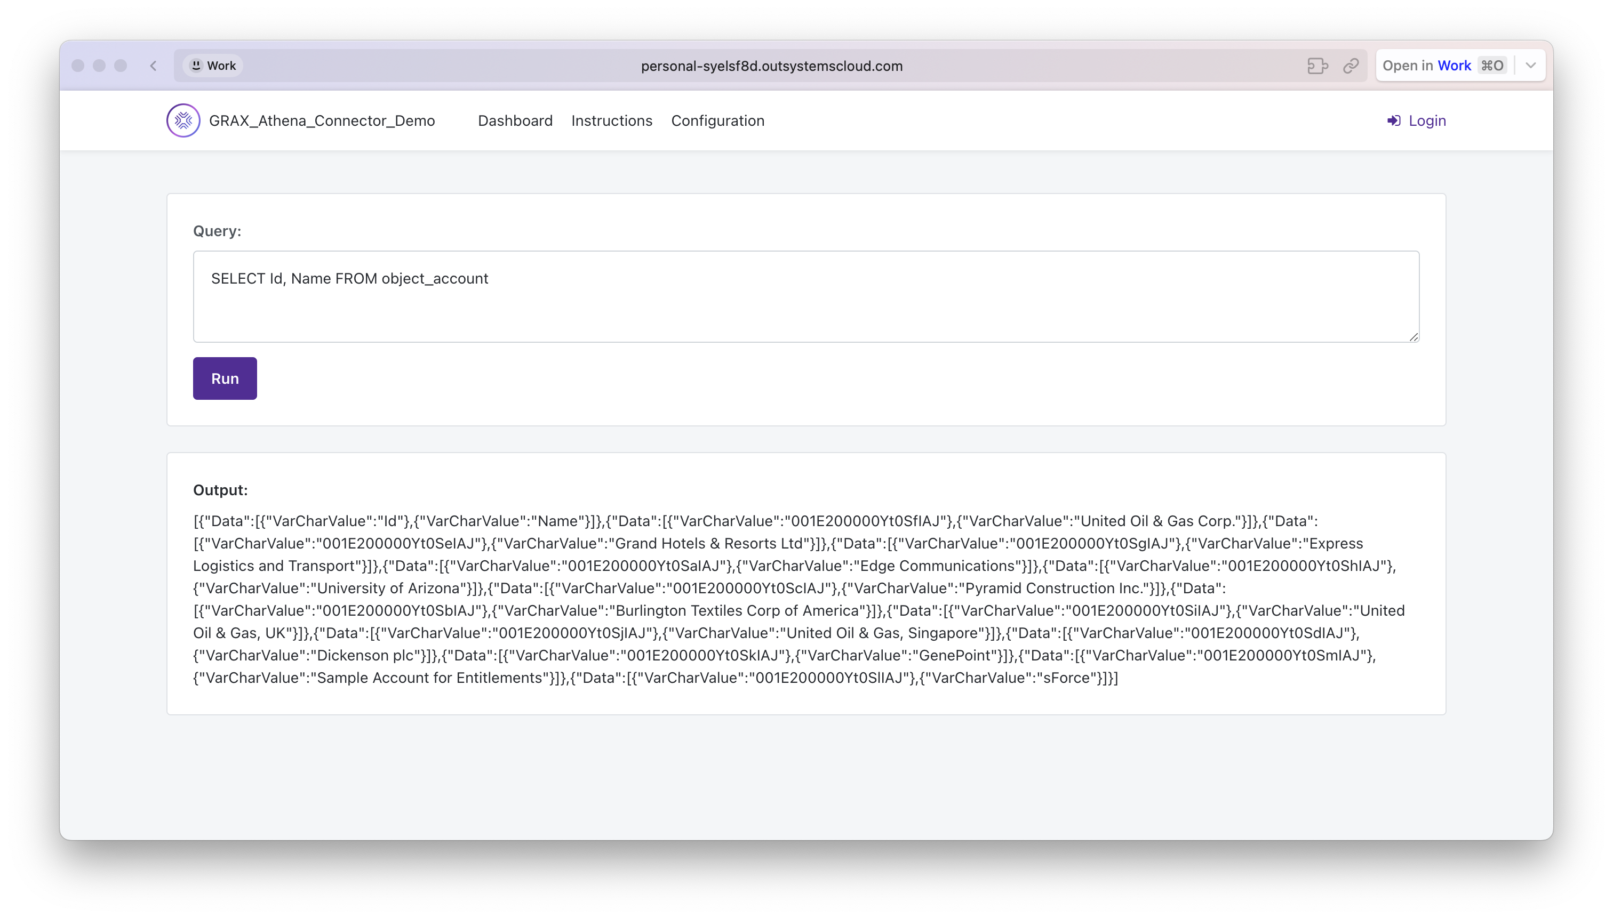Copy page link using the link icon
The height and width of the screenshot is (919, 1613).
[x=1352, y=65]
